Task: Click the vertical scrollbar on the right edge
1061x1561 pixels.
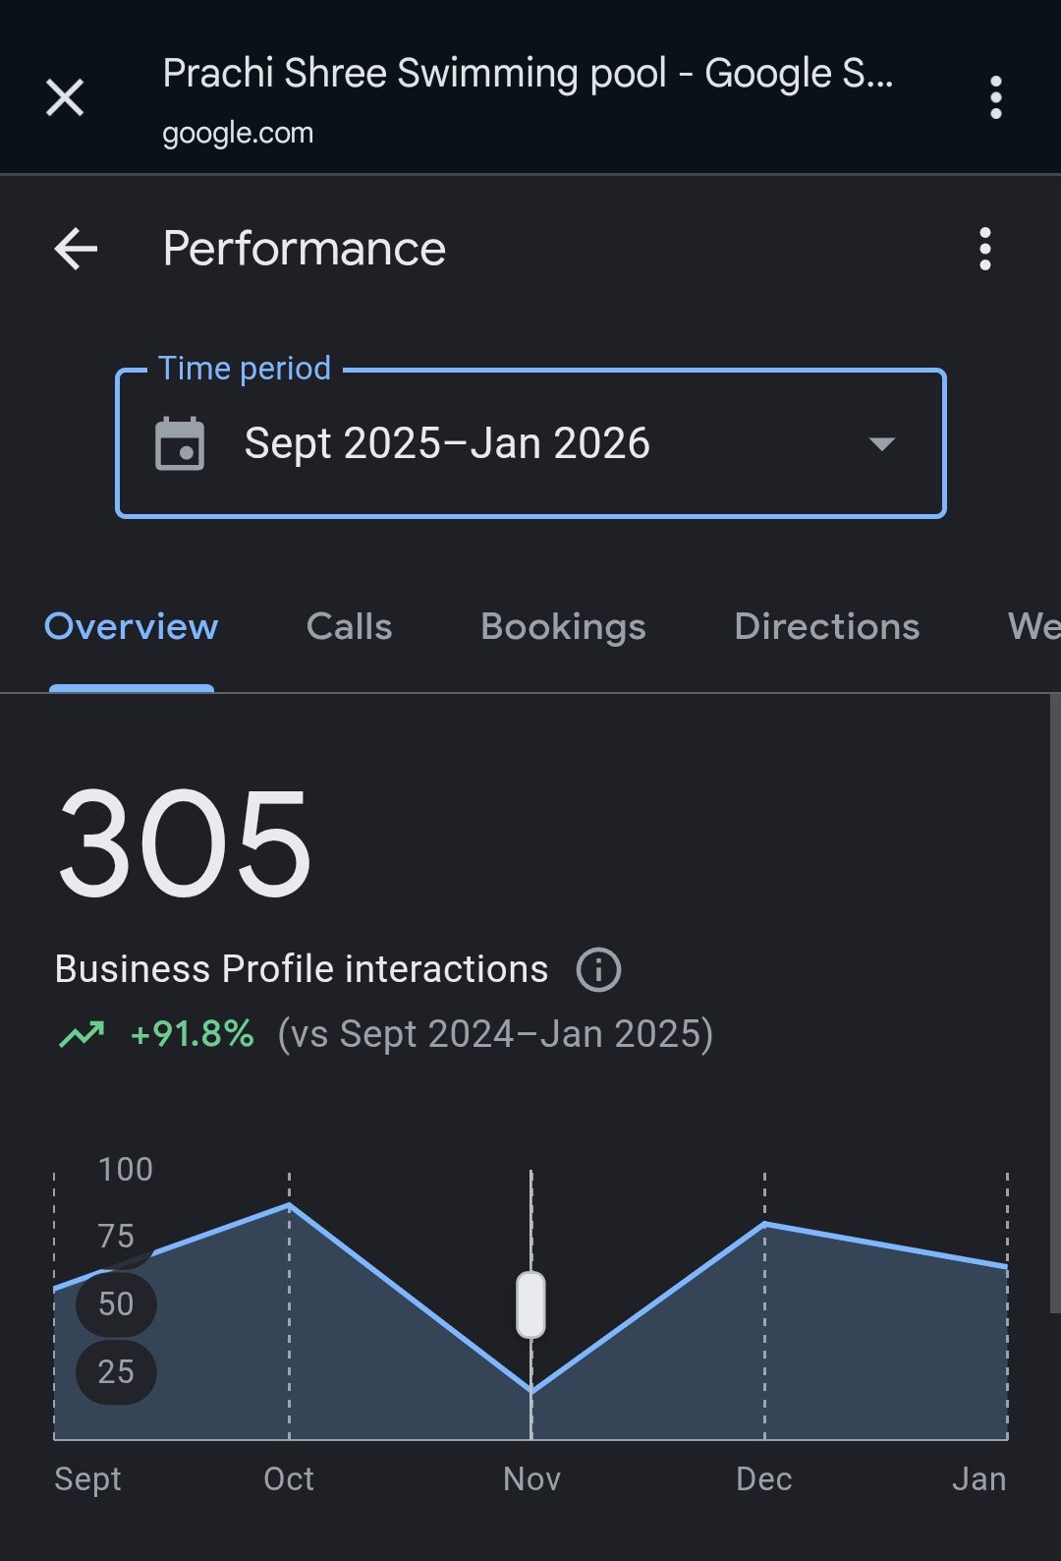Action: (x=1054, y=1003)
